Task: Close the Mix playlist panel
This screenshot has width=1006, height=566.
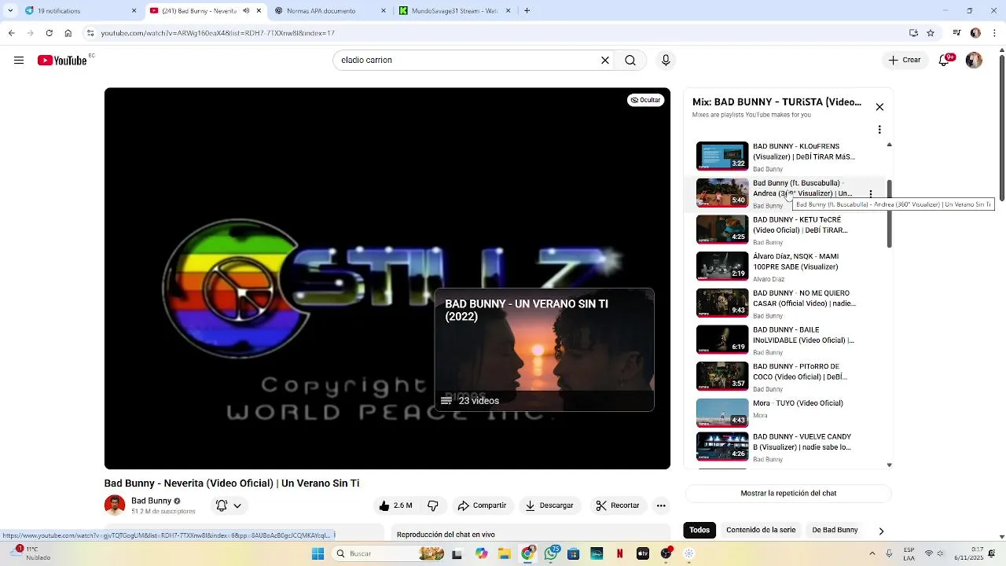Action: point(879,107)
